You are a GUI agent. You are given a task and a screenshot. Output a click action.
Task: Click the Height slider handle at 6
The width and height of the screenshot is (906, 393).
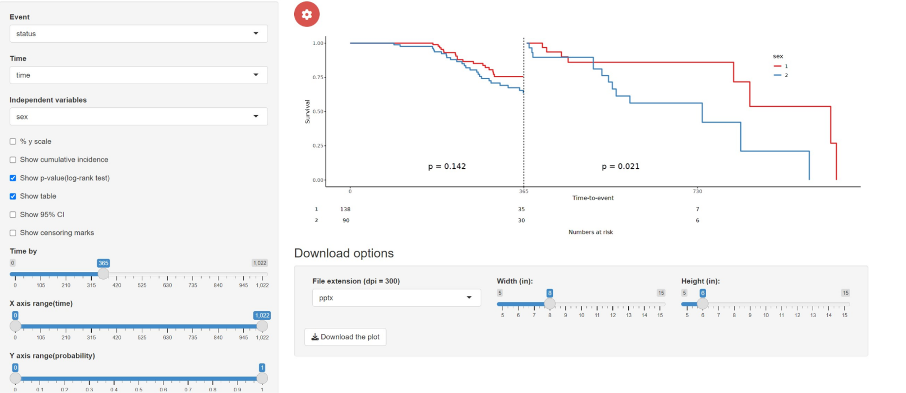click(x=702, y=304)
